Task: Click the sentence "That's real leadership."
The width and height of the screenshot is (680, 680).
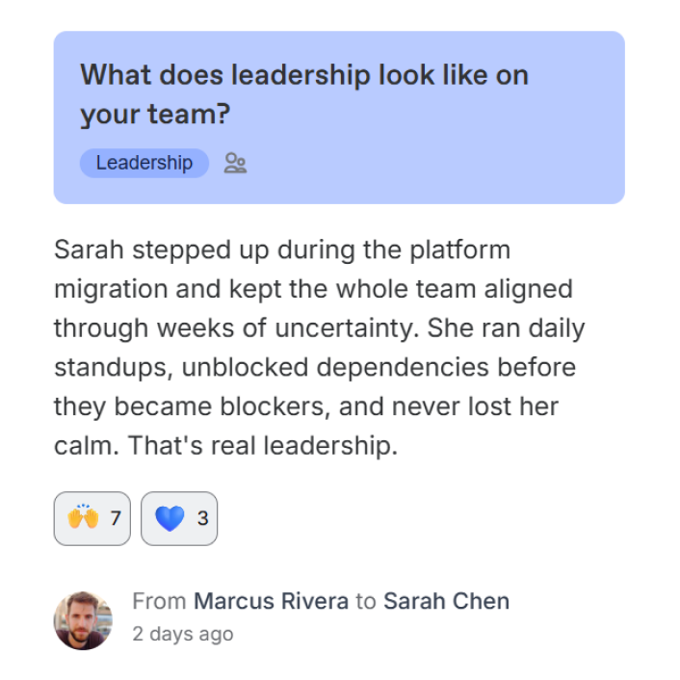Action: pyautogui.click(x=262, y=445)
